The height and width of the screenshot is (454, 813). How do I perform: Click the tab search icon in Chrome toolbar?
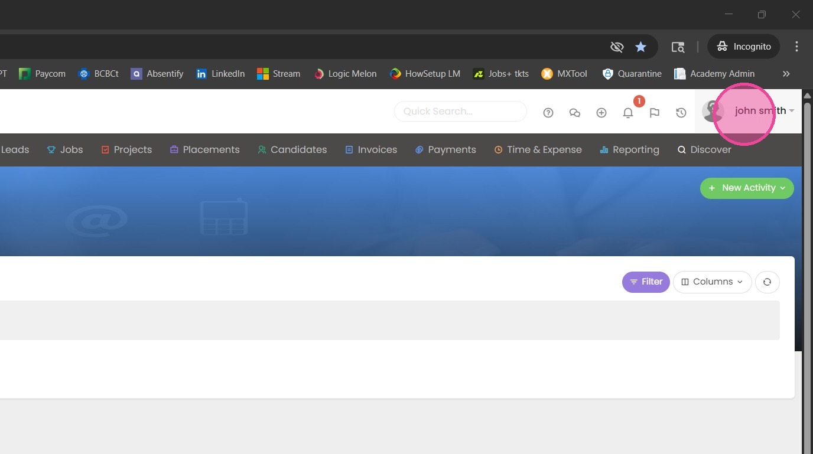678,47
